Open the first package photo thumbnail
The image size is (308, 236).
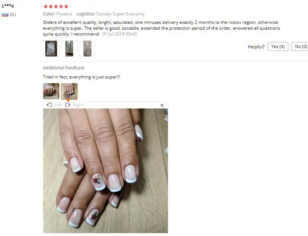(x=51, y=49)
